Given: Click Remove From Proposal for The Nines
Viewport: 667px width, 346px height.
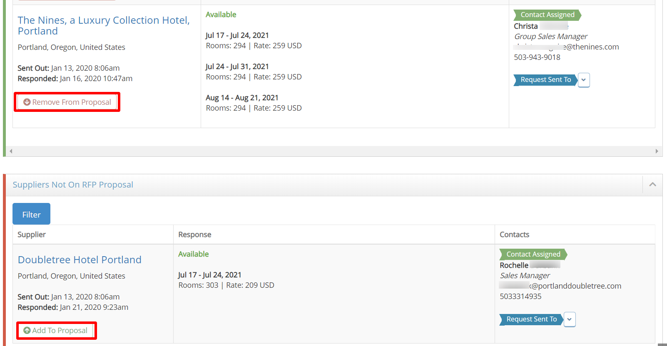Looking at the screenshot, I should point(67,102).
